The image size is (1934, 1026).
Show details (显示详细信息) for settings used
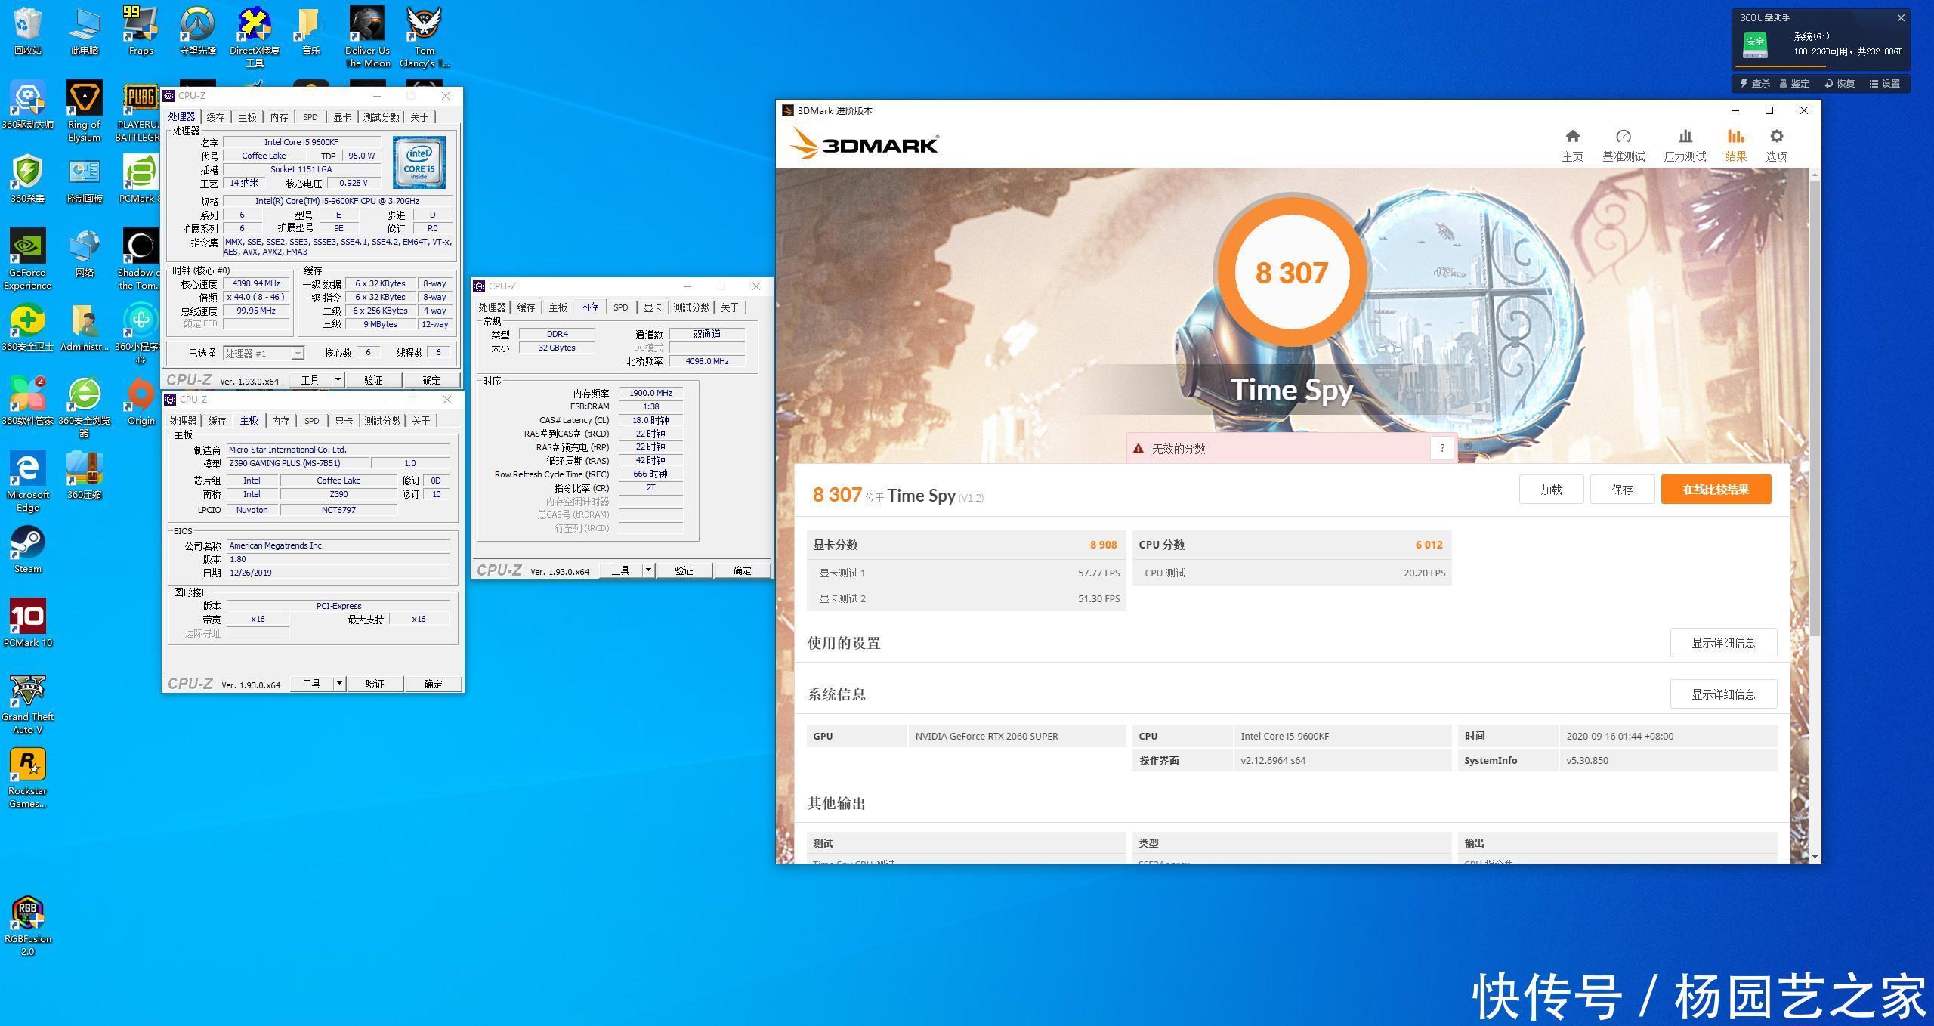pyautogui.click(x=1723, y=642)
